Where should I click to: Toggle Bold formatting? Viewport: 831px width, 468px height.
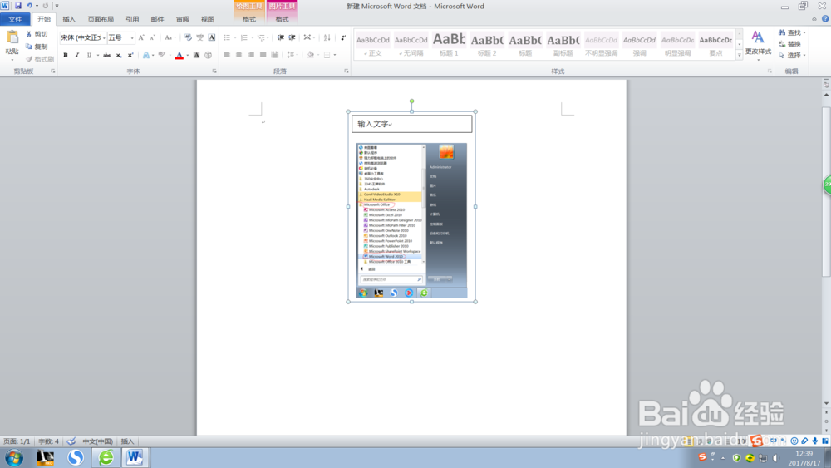pyautogui.click(x=66, y=55)
